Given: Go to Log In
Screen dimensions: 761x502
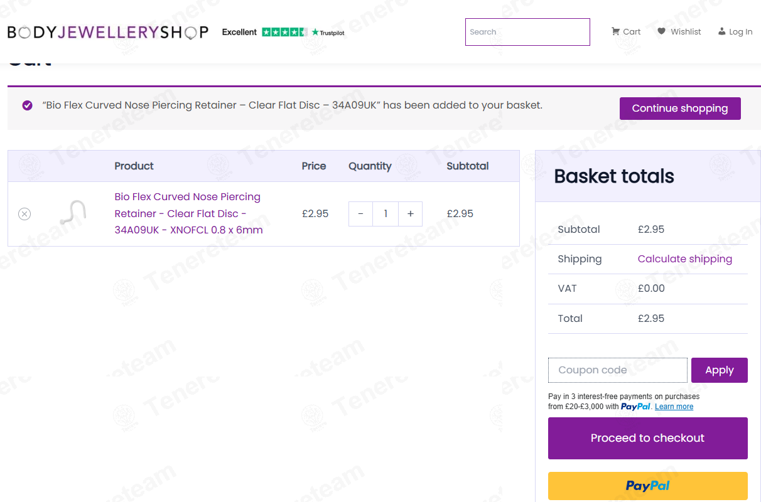Looking at the screenshot, I should [x=735, y=31].
